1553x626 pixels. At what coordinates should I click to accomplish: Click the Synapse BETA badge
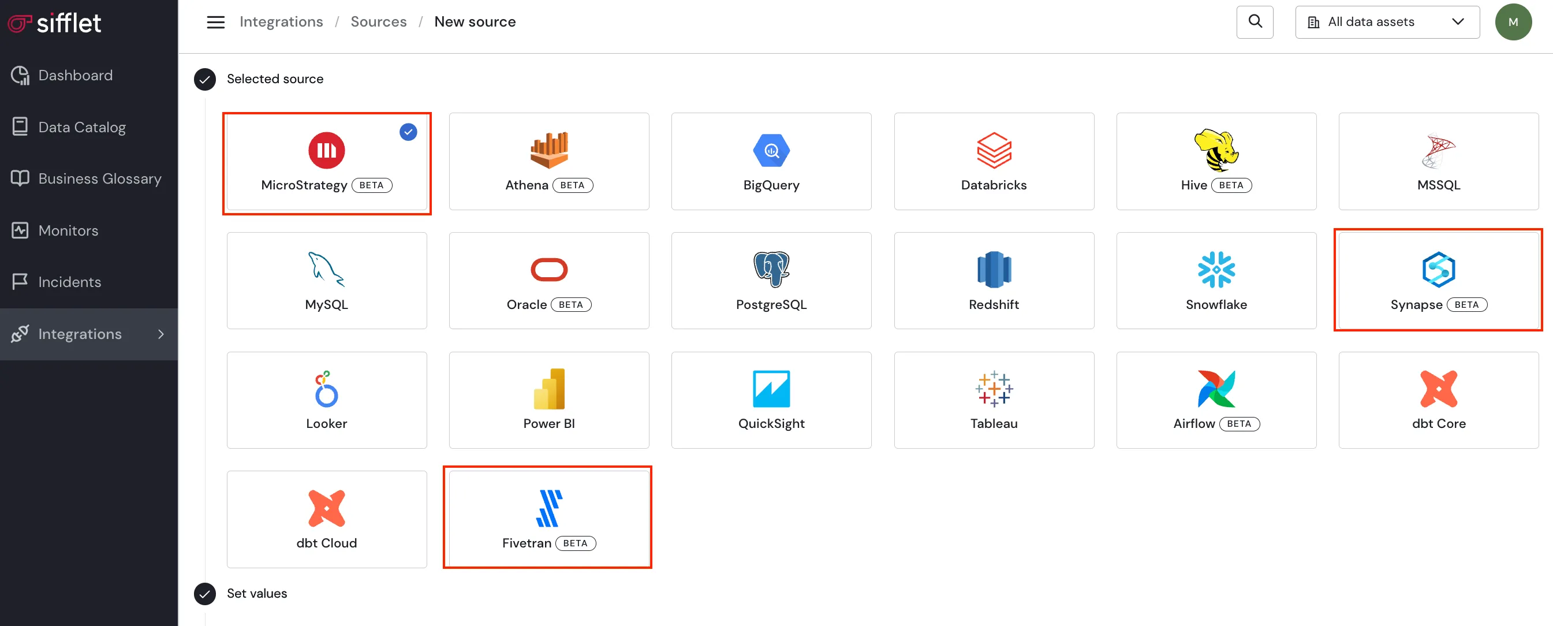pyautogui.click(x=1467, y=304)
